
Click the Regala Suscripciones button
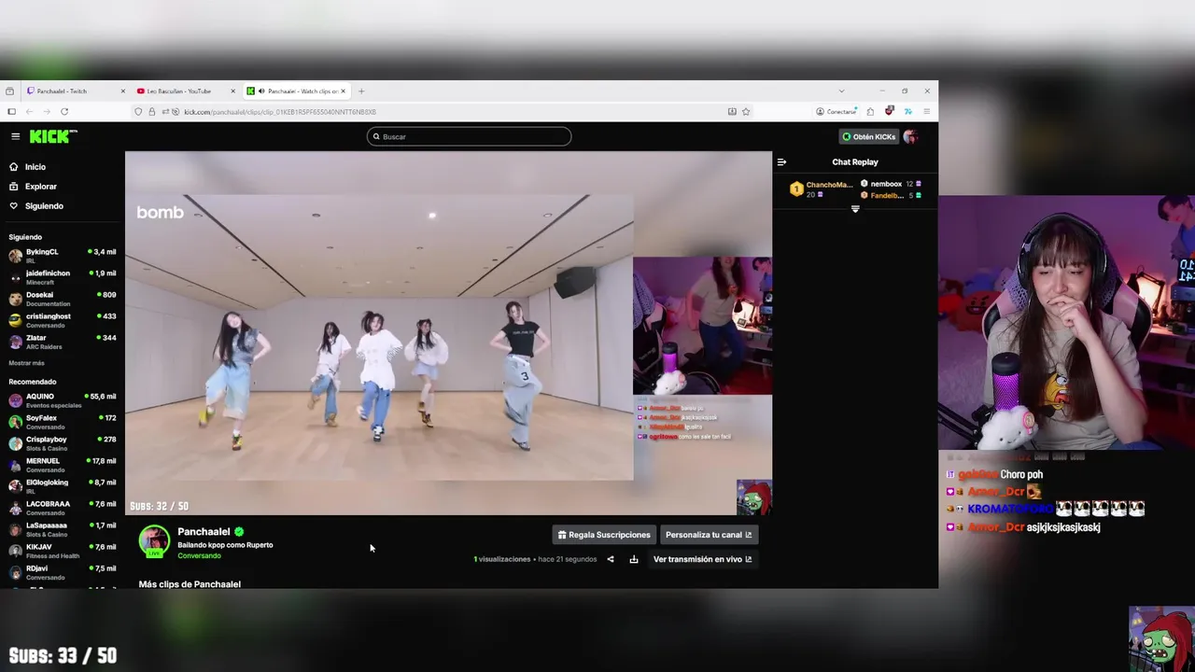[604, 535]
